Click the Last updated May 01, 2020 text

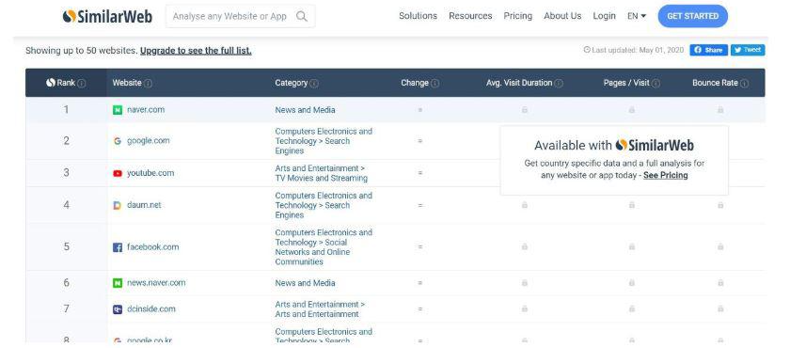634,50
